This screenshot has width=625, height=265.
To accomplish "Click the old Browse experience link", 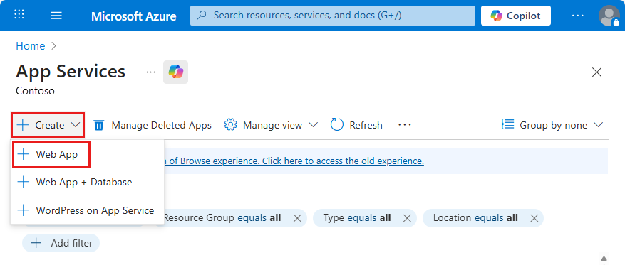I will (294, 161).
